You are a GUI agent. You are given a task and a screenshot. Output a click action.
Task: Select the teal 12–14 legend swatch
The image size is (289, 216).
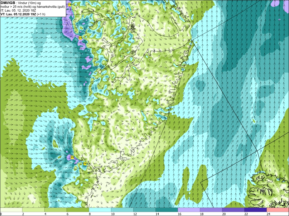pyautogui.click(x=144, y=210)
